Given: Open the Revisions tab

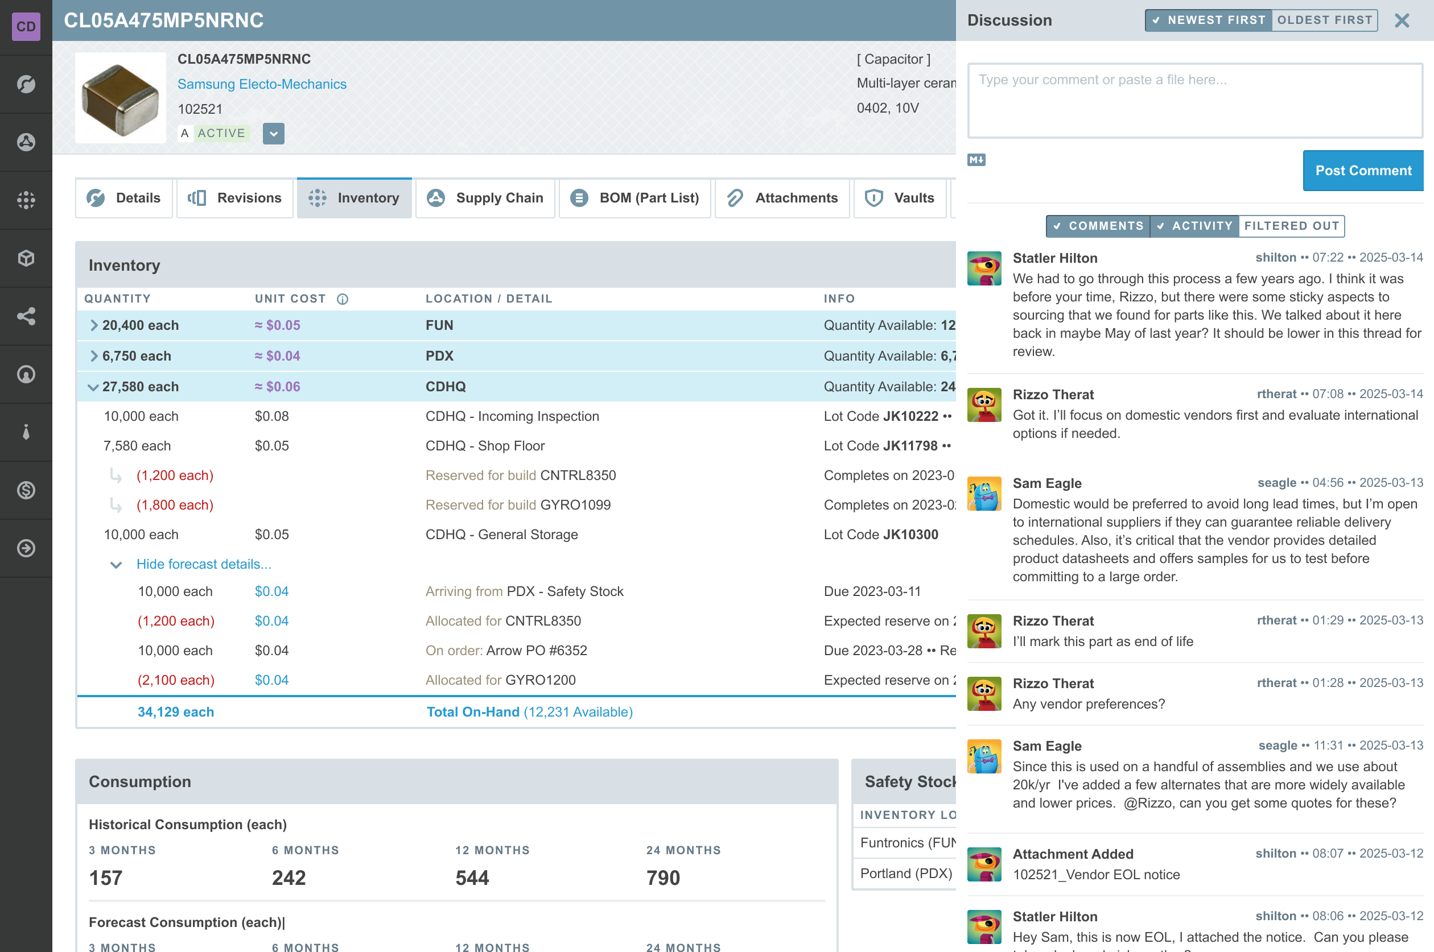Looking at the screenshot, I should [235, 198].
